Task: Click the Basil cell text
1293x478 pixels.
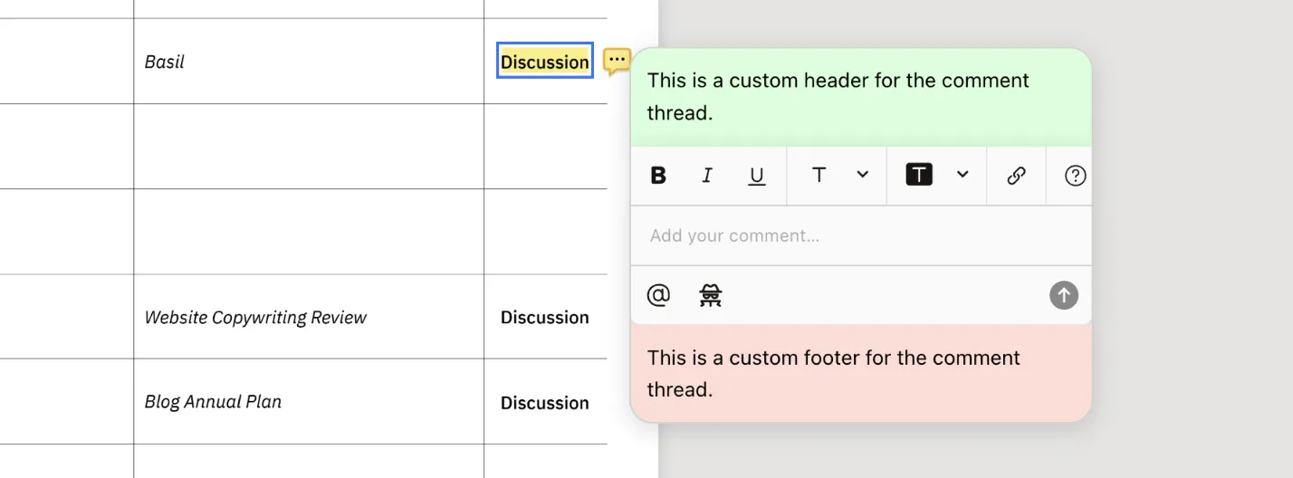Action: tap(164, 62)
